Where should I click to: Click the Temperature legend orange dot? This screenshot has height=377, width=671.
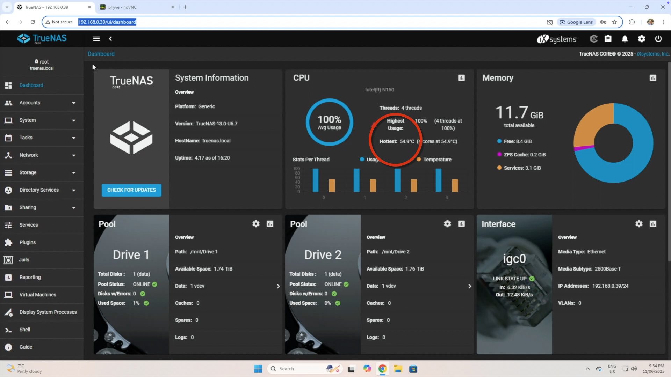(419, 160)
